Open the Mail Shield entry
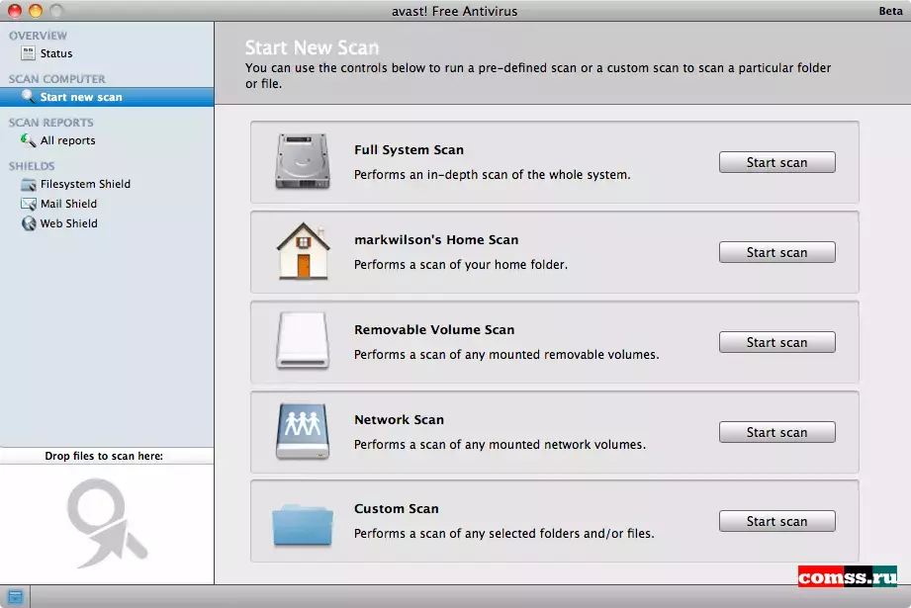The width and height of the screenshot is (911, 608). (107, 204)
